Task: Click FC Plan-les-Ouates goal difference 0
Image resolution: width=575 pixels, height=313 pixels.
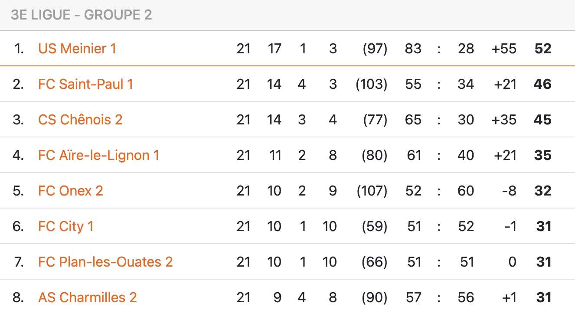Action: (x=513, y=261)
